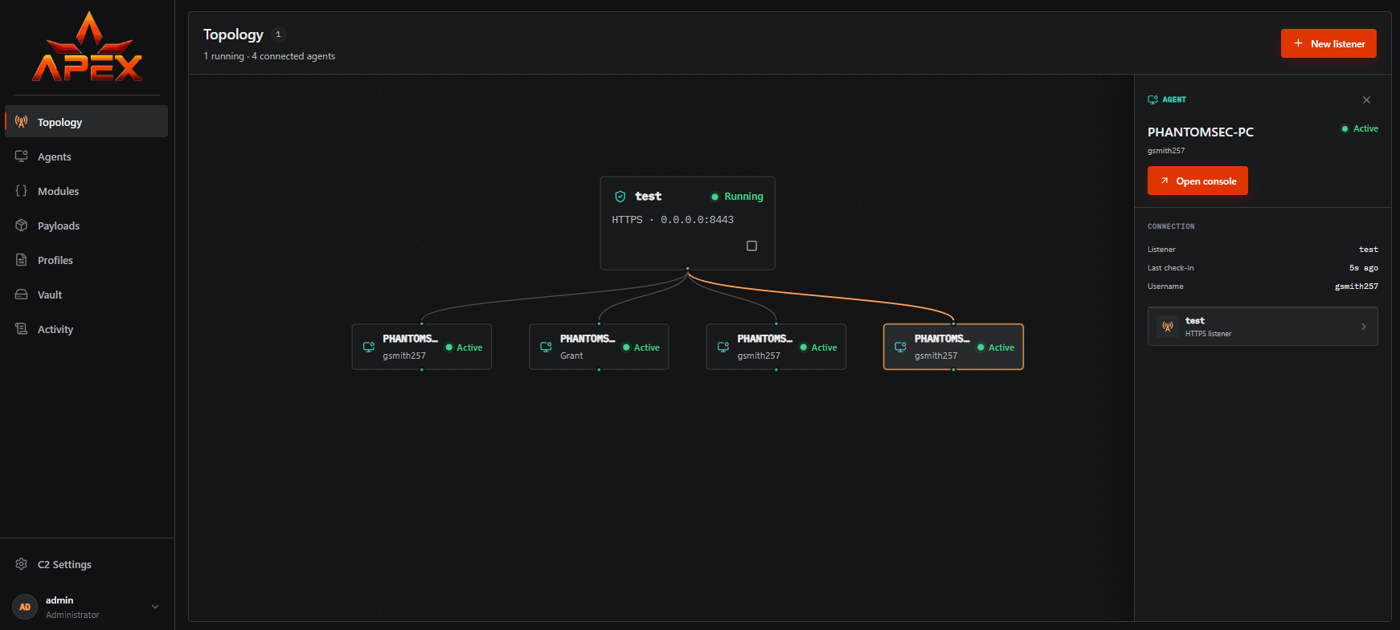Open the Vault section

click(x=87, y=295)
